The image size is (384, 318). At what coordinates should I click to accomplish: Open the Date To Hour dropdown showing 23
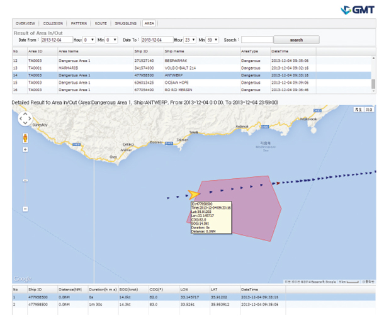pyautogui.click(x=189, y=39)
